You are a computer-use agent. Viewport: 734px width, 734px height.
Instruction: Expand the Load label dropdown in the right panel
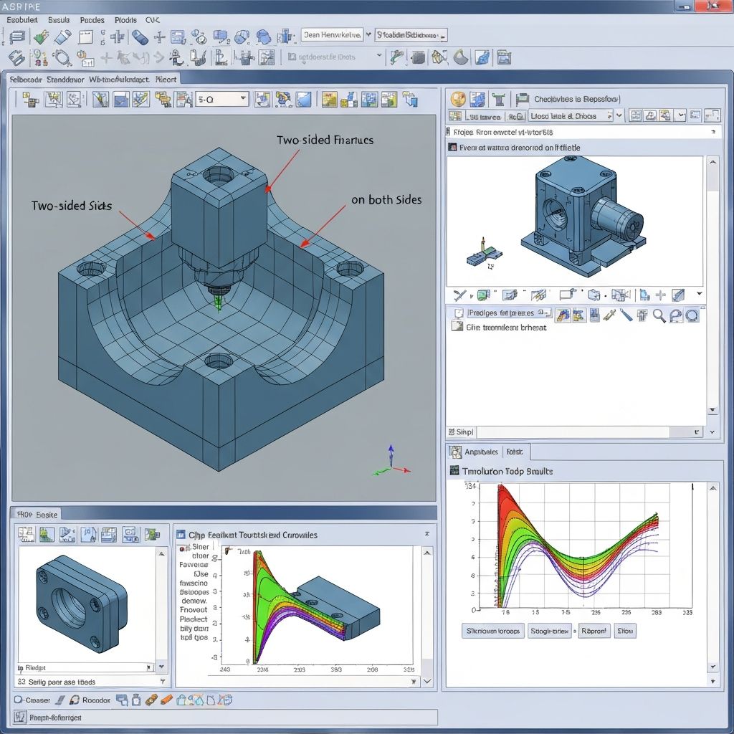point(618,115)
